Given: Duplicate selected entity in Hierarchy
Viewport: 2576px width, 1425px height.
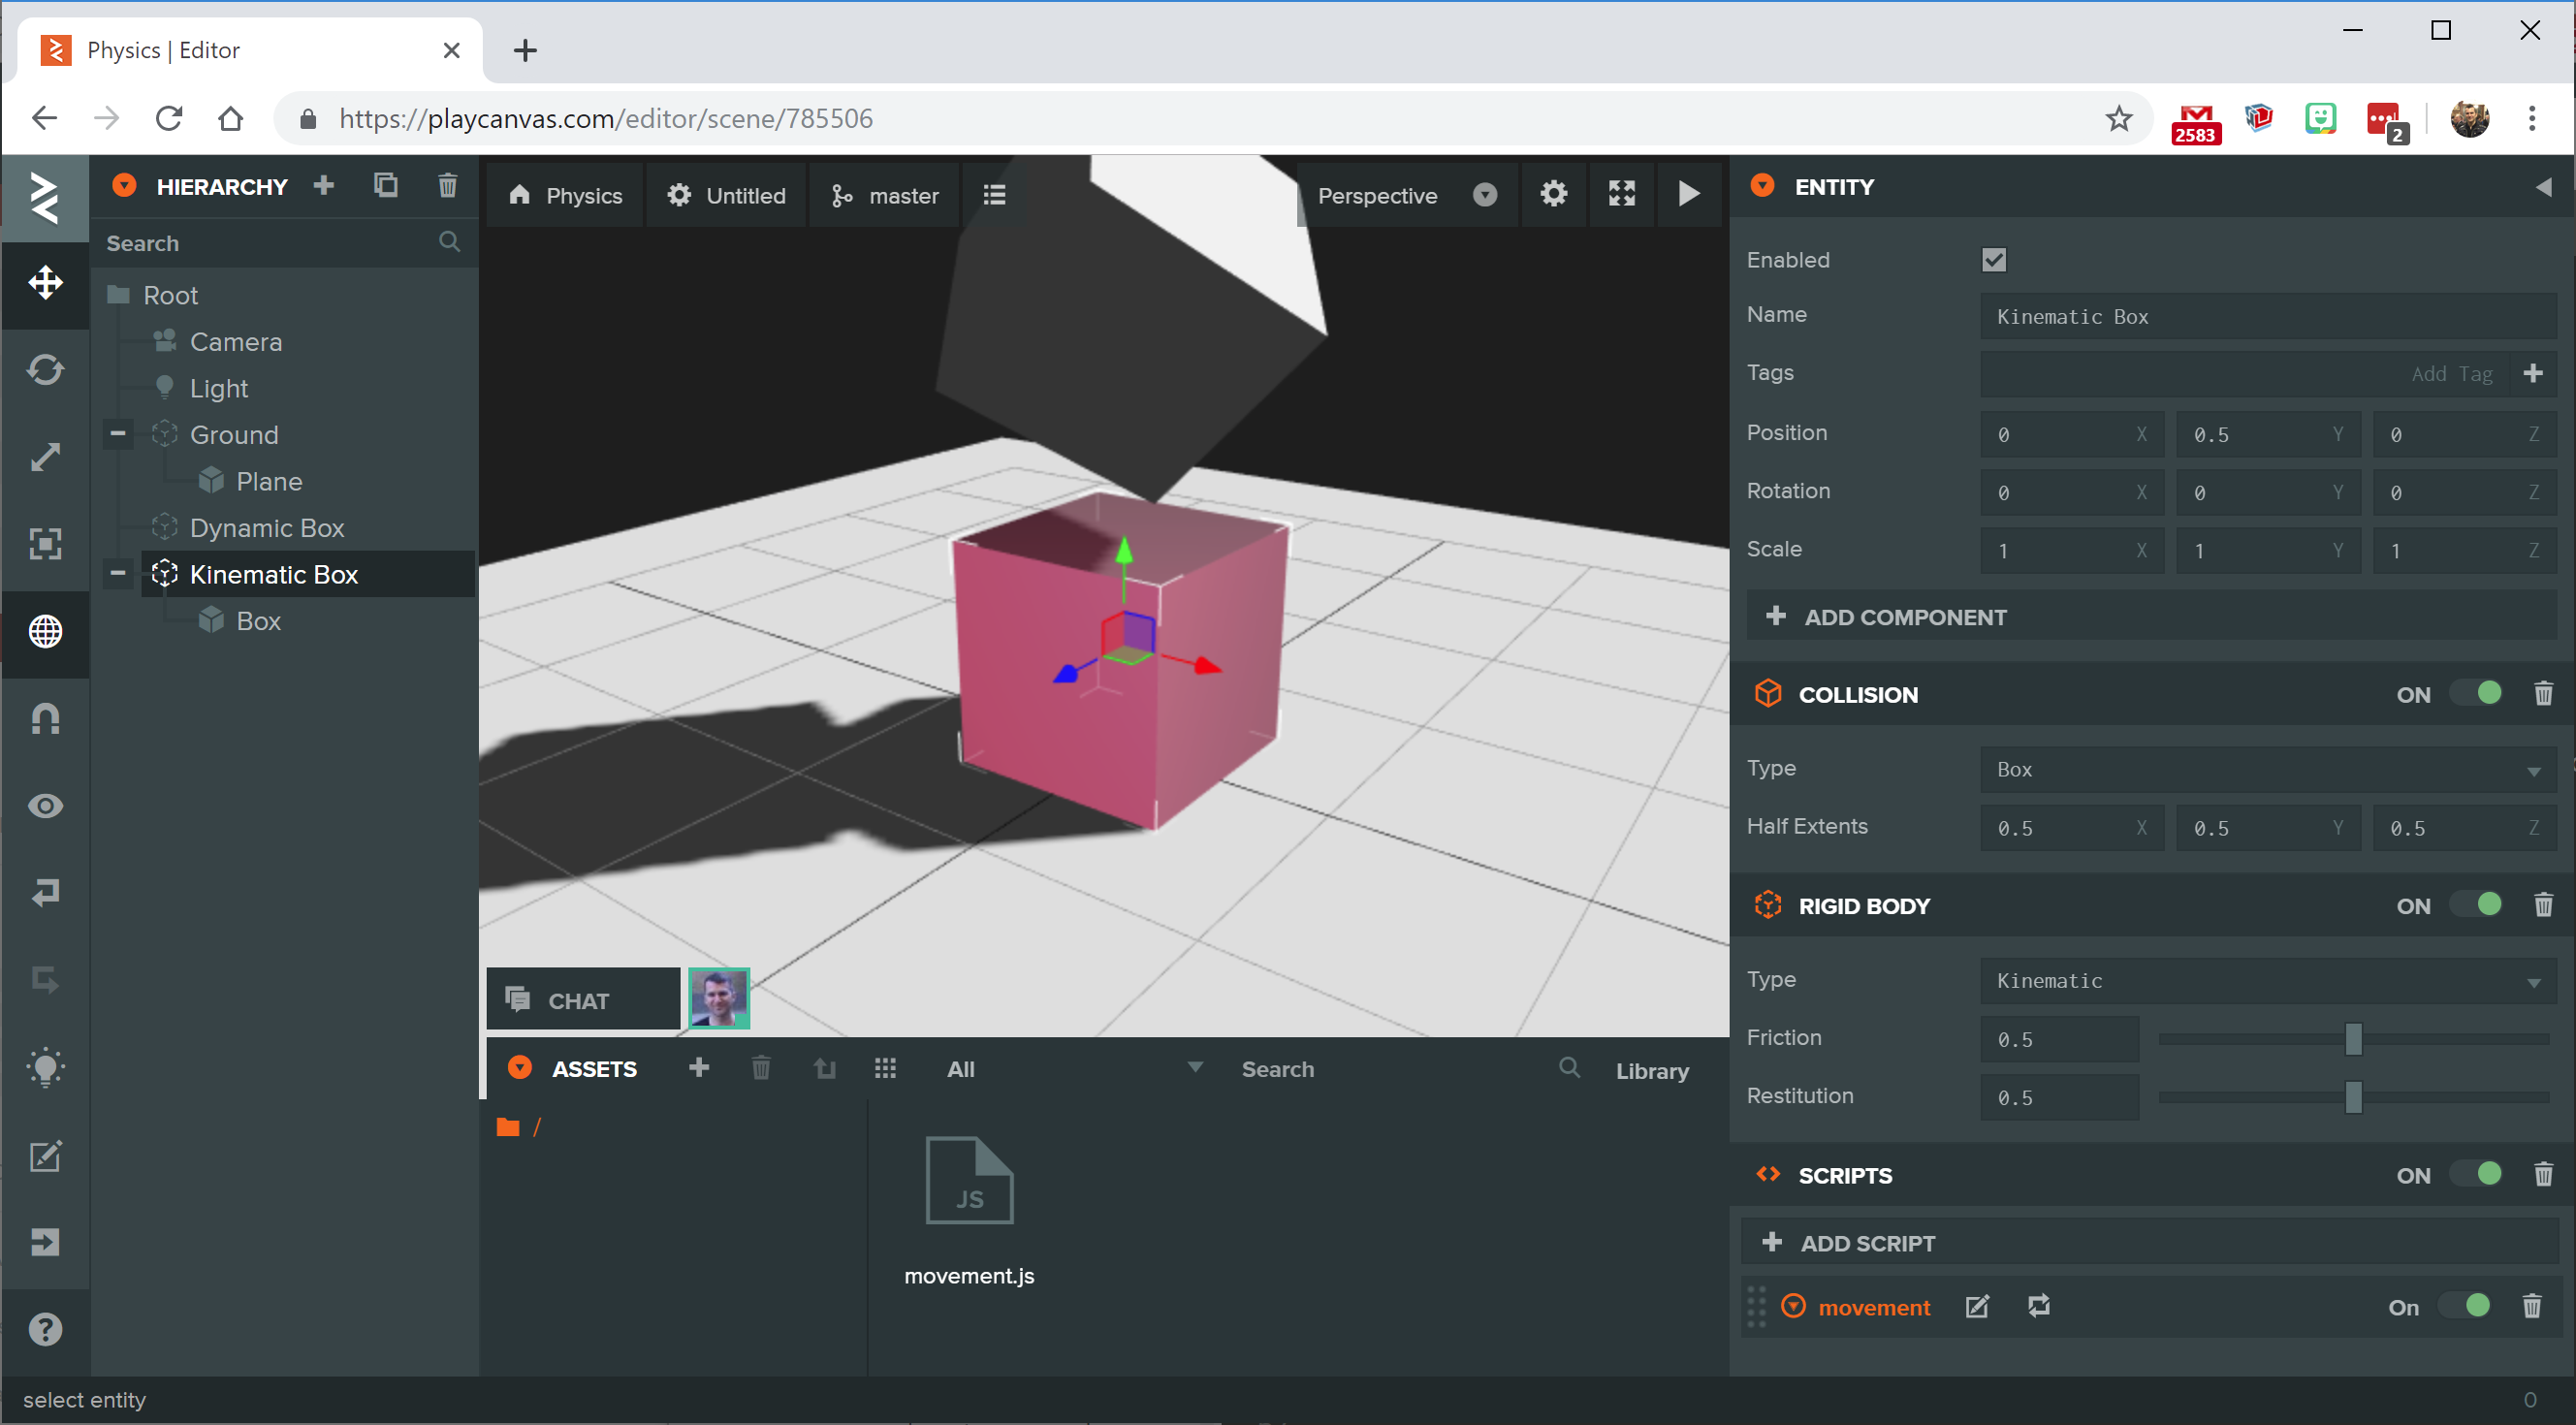Looking at the screenshot, I should [385, 185].
